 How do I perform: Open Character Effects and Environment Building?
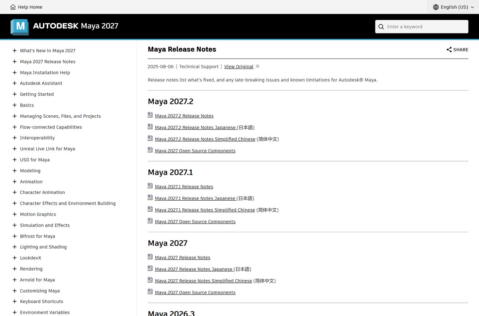point(68,203)
